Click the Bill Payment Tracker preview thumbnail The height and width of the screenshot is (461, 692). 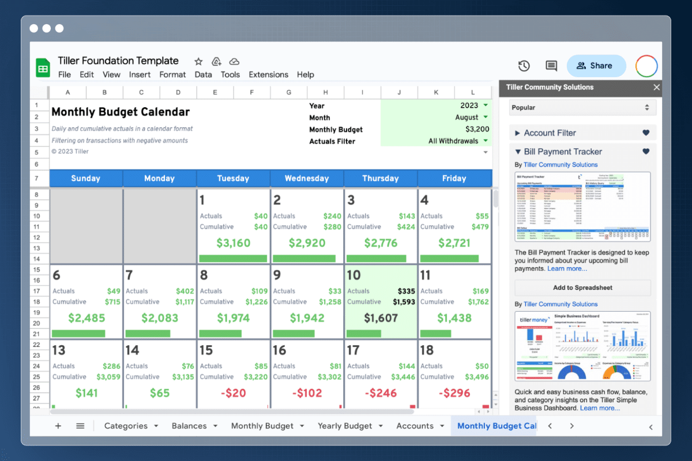[x=582, y=207]
